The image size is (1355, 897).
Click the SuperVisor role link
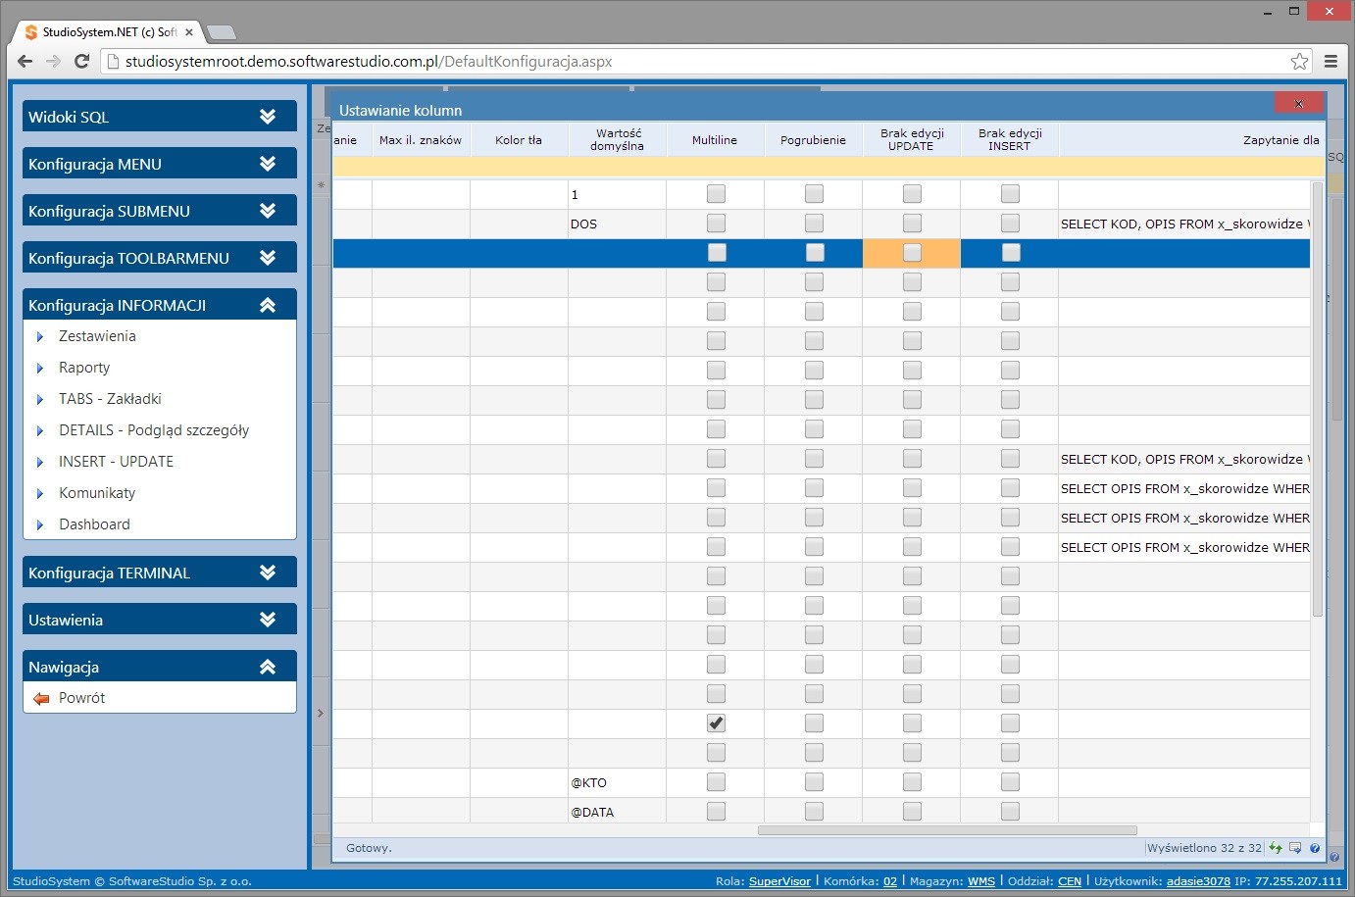pyautogui.click(x=779, y=881)
